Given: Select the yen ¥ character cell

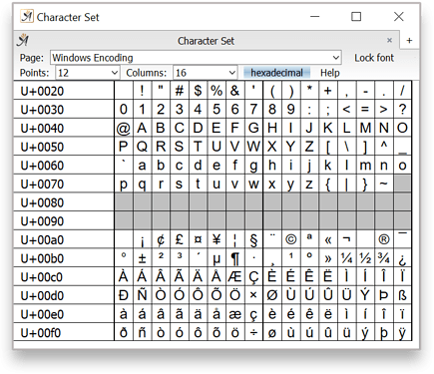Looking at the screenshot, I should (217, 239).
